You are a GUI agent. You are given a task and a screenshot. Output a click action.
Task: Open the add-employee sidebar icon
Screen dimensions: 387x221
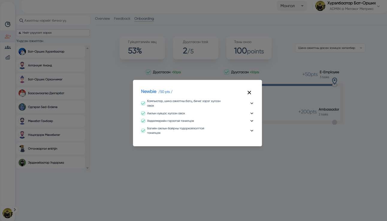pyautogui.click(x=8, y=37)
